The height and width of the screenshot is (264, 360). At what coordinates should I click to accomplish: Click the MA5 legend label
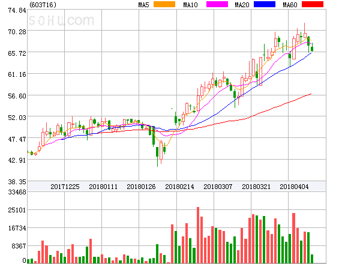pos(144,5)
